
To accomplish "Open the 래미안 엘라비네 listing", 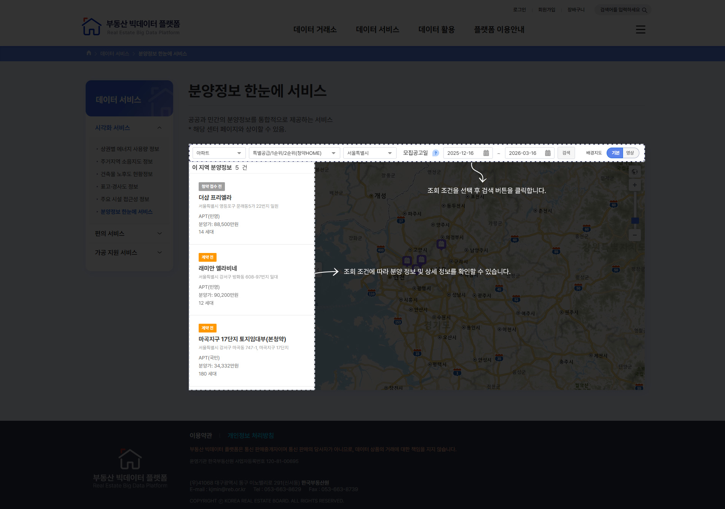I will point(218,268).
